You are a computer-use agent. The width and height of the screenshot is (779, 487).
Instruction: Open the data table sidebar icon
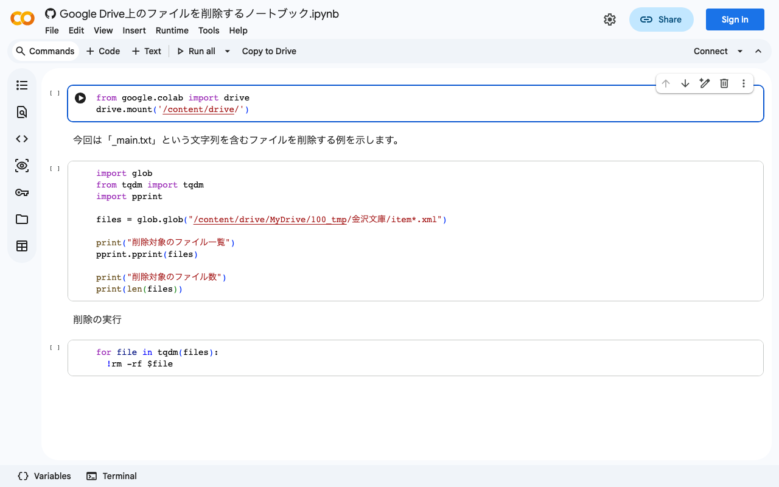tap(22, 246)
